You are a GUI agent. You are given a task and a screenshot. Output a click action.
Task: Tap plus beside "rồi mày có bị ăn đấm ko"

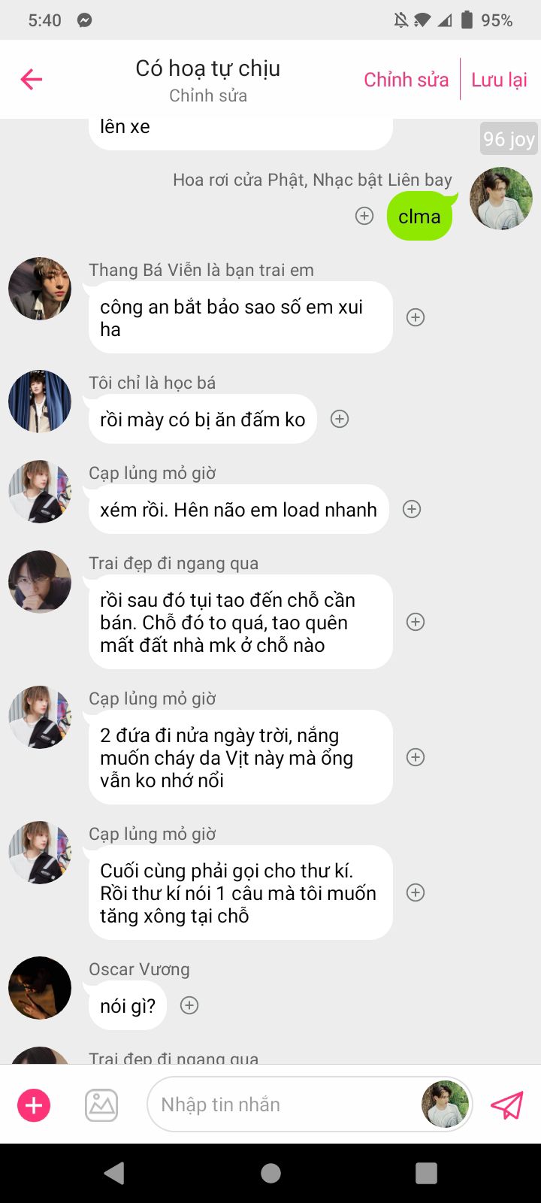click(x=340, y=419)
